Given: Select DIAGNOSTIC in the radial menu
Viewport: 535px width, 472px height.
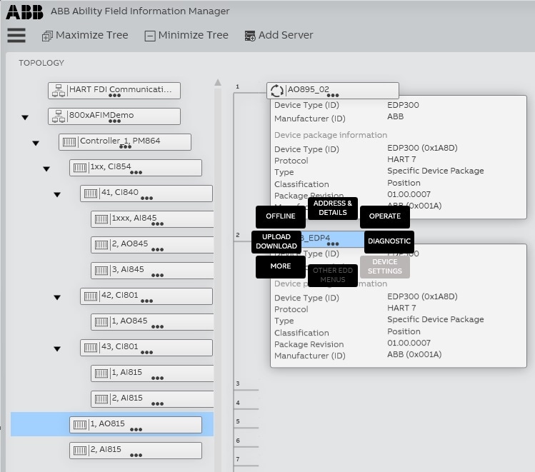Looking at the screenshot, I should point(389,241).
